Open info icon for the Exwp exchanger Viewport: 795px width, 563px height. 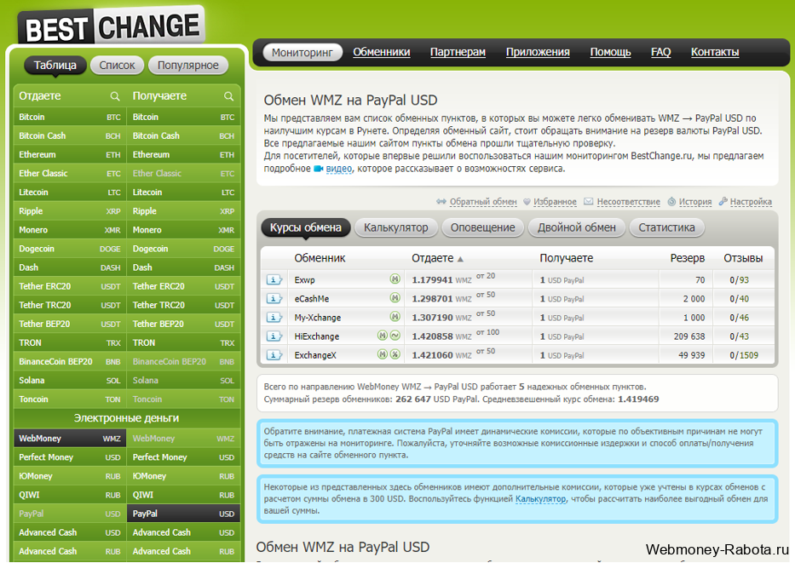tap(274, 279)
